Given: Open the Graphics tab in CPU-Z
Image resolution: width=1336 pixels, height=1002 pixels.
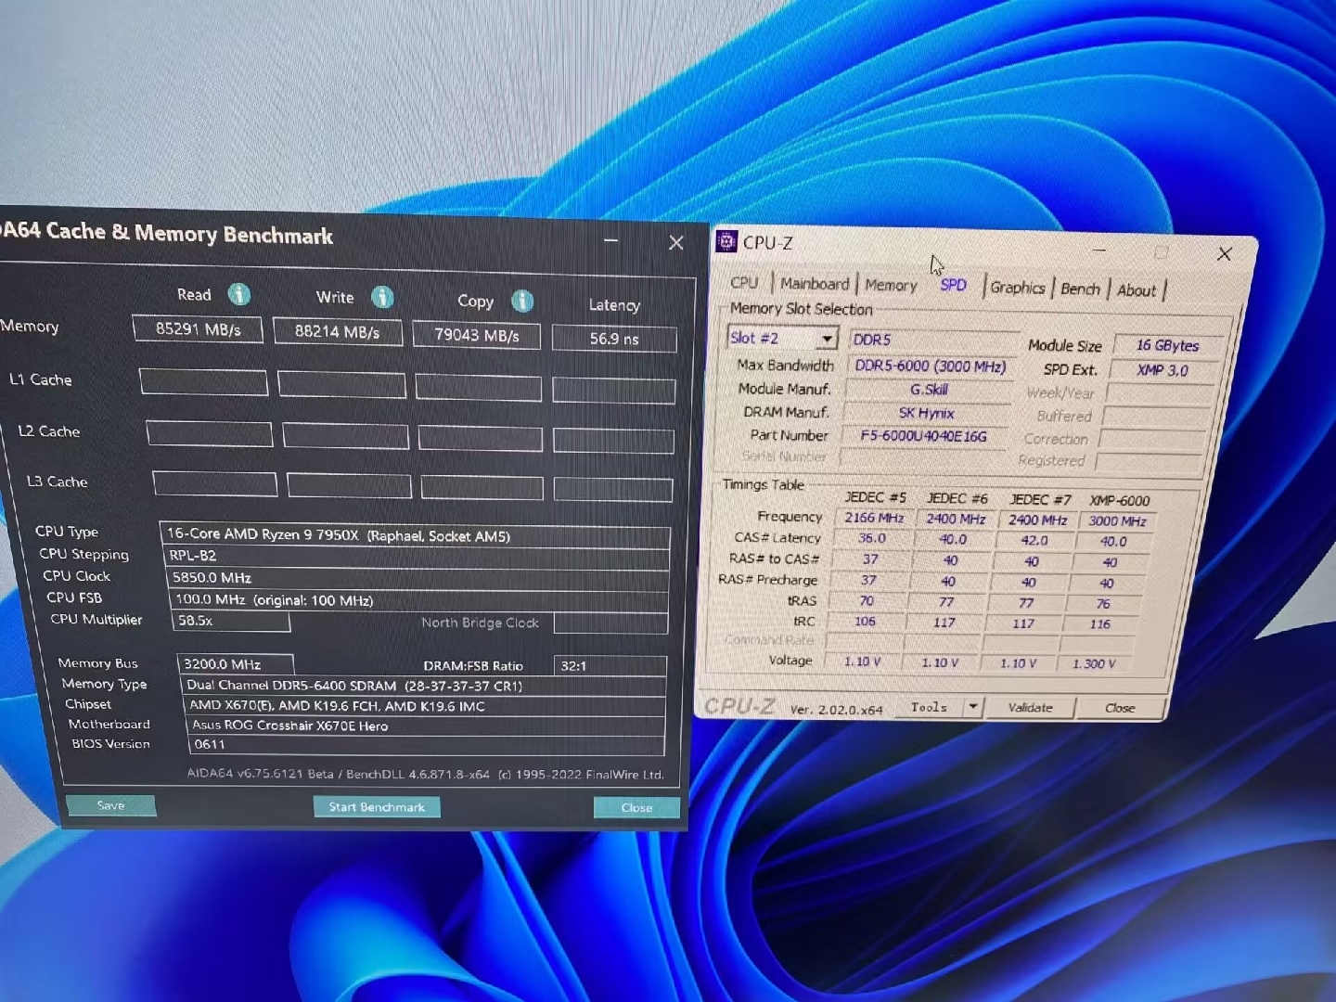Looking at the screenshot, I should pyautogui.click(x=1018, y=288).
